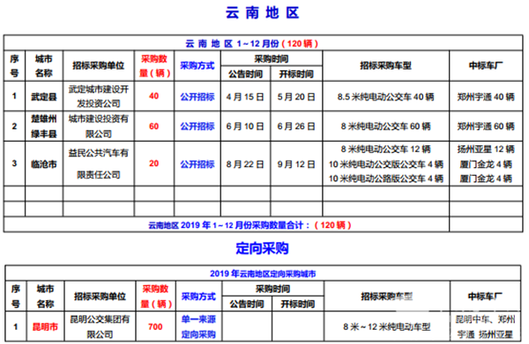Image resolution: width=529 pixels, height=344 pixels.
Task: Select the 昆明公交集团有限公司 purchaser cell
Action: point(100,326)
